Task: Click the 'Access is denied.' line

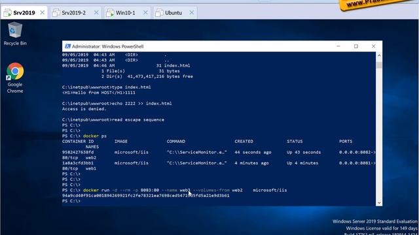Action: (x=84, y=109)
